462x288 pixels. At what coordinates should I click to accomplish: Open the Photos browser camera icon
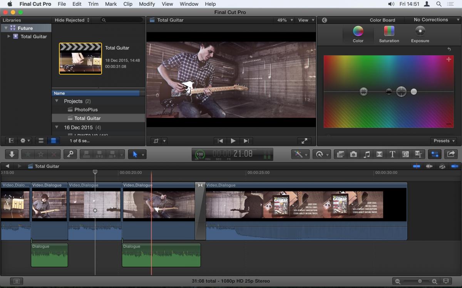click(x=353, y=154)
